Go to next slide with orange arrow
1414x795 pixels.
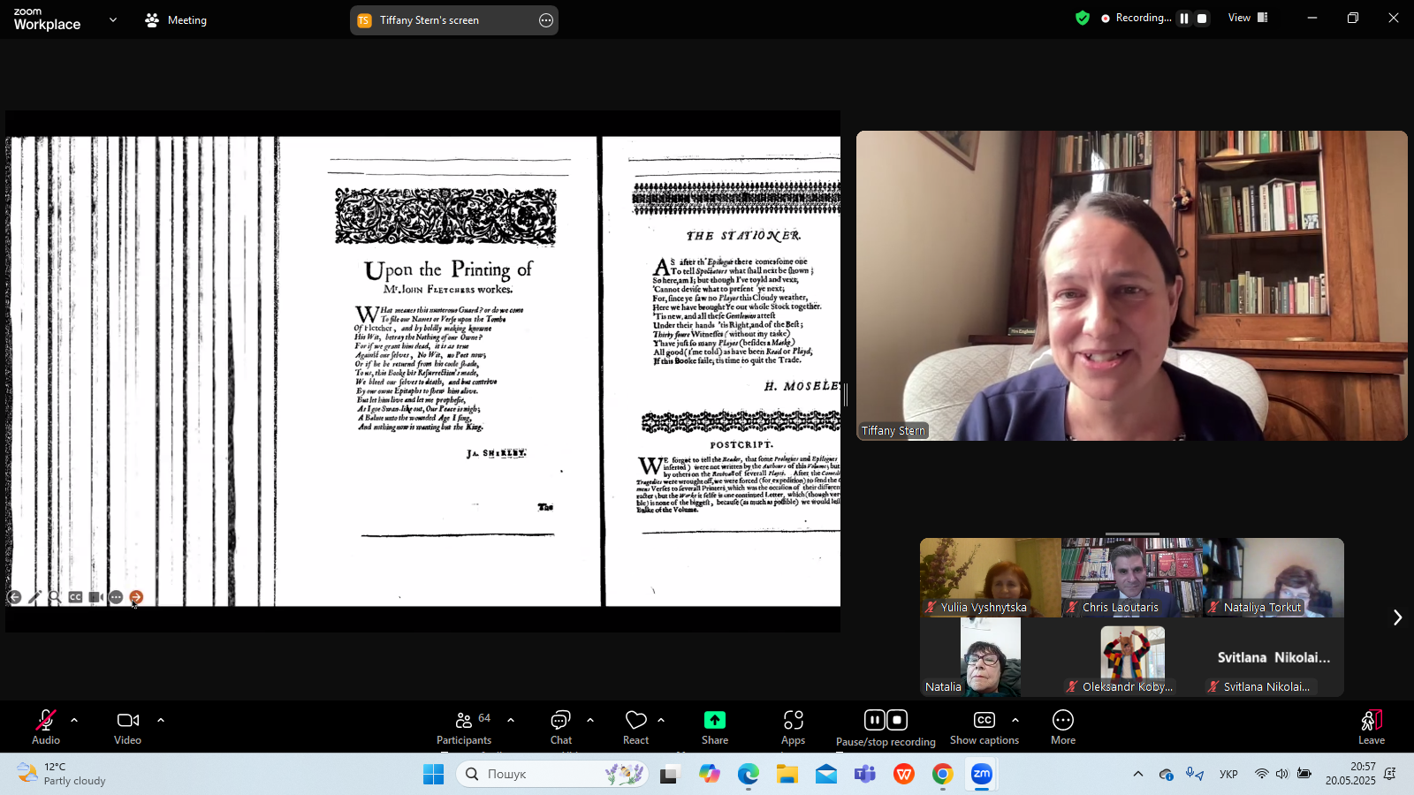[x=136, y=597]
